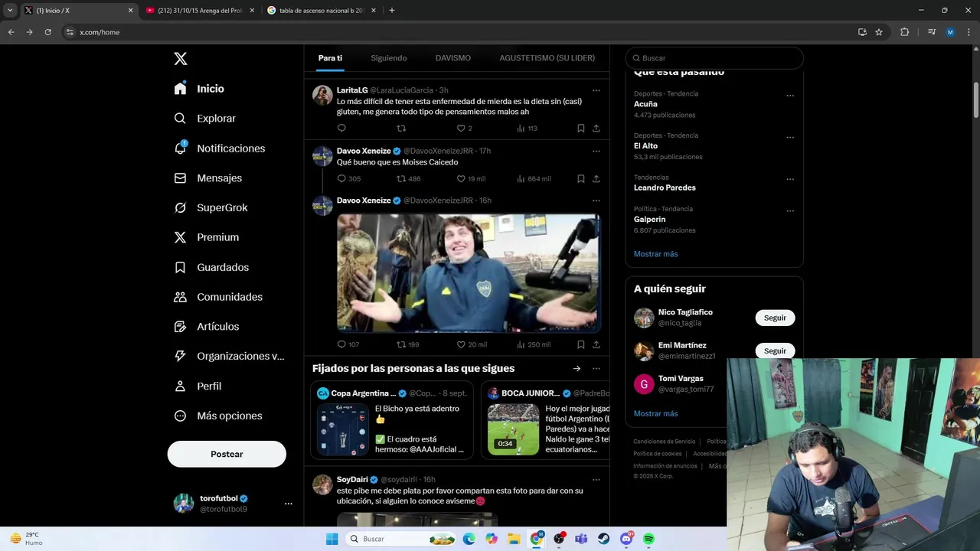Repost LaritaLG's gluten post
Screen dimensions: 980x551
tap(401, 129)
